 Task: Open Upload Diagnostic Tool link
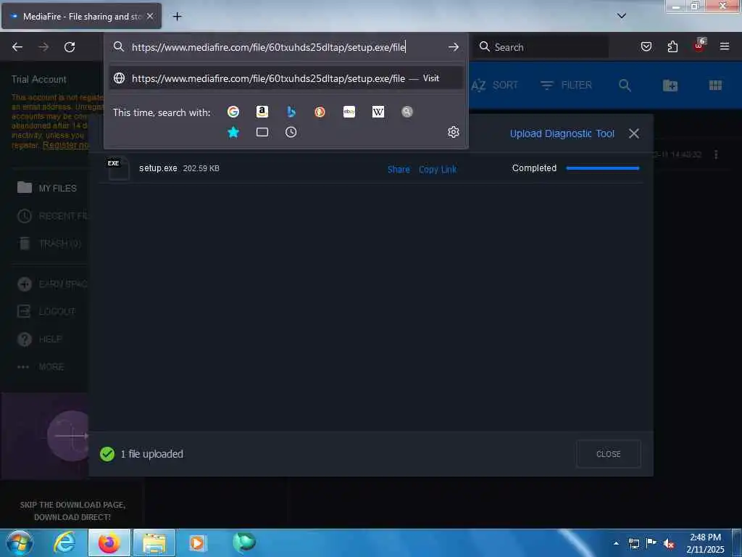[562, 133]
